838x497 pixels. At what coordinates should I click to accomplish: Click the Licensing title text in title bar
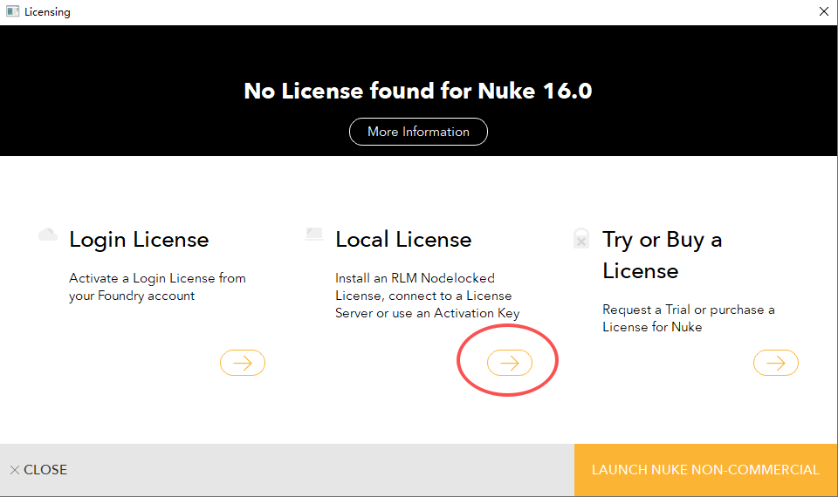47,12
